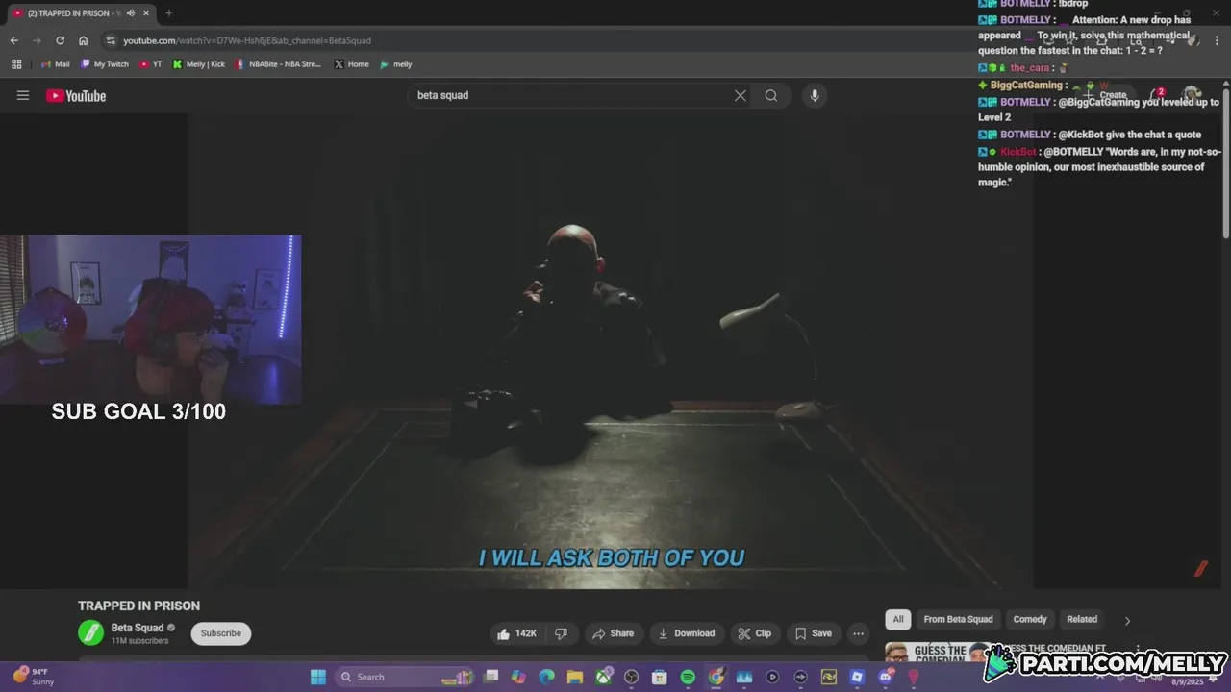Open the weather widget showing 94°F
1231x692 pixels.
tap(34, 677)
